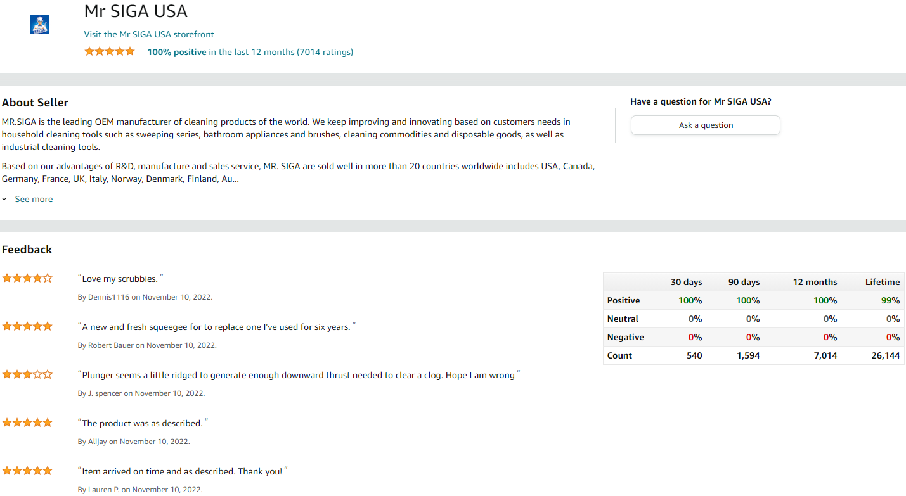Open Visit the Mr SIGA USA storefront link

pyautogui.click(x=149, y=34)
